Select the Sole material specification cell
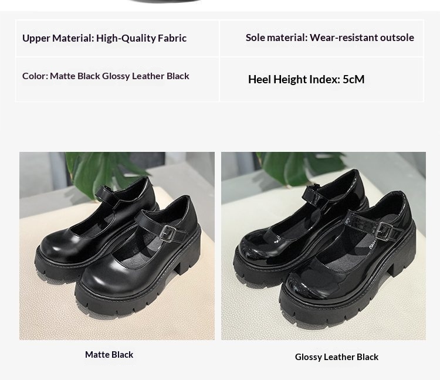The image size is (440, 380). click(x=321, y=39)
